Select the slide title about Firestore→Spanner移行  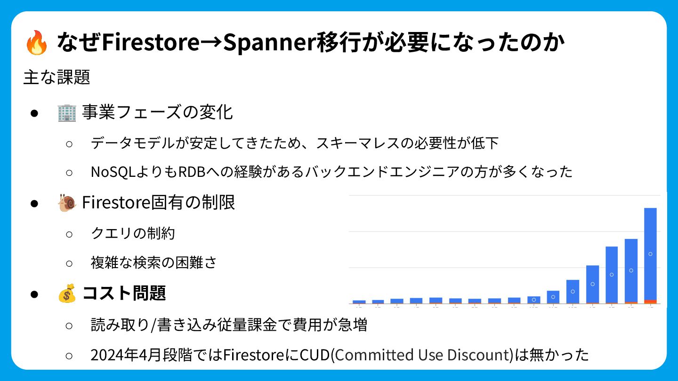[311, 43]
